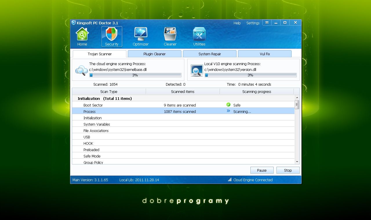Open the Help menu

point(237,23)
